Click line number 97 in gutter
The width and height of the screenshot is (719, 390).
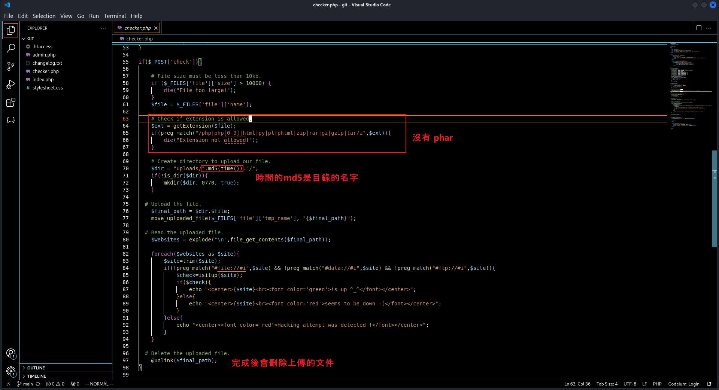click(125, 360)
